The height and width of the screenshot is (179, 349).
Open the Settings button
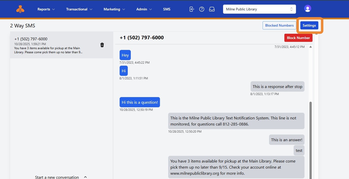(309, 25)
